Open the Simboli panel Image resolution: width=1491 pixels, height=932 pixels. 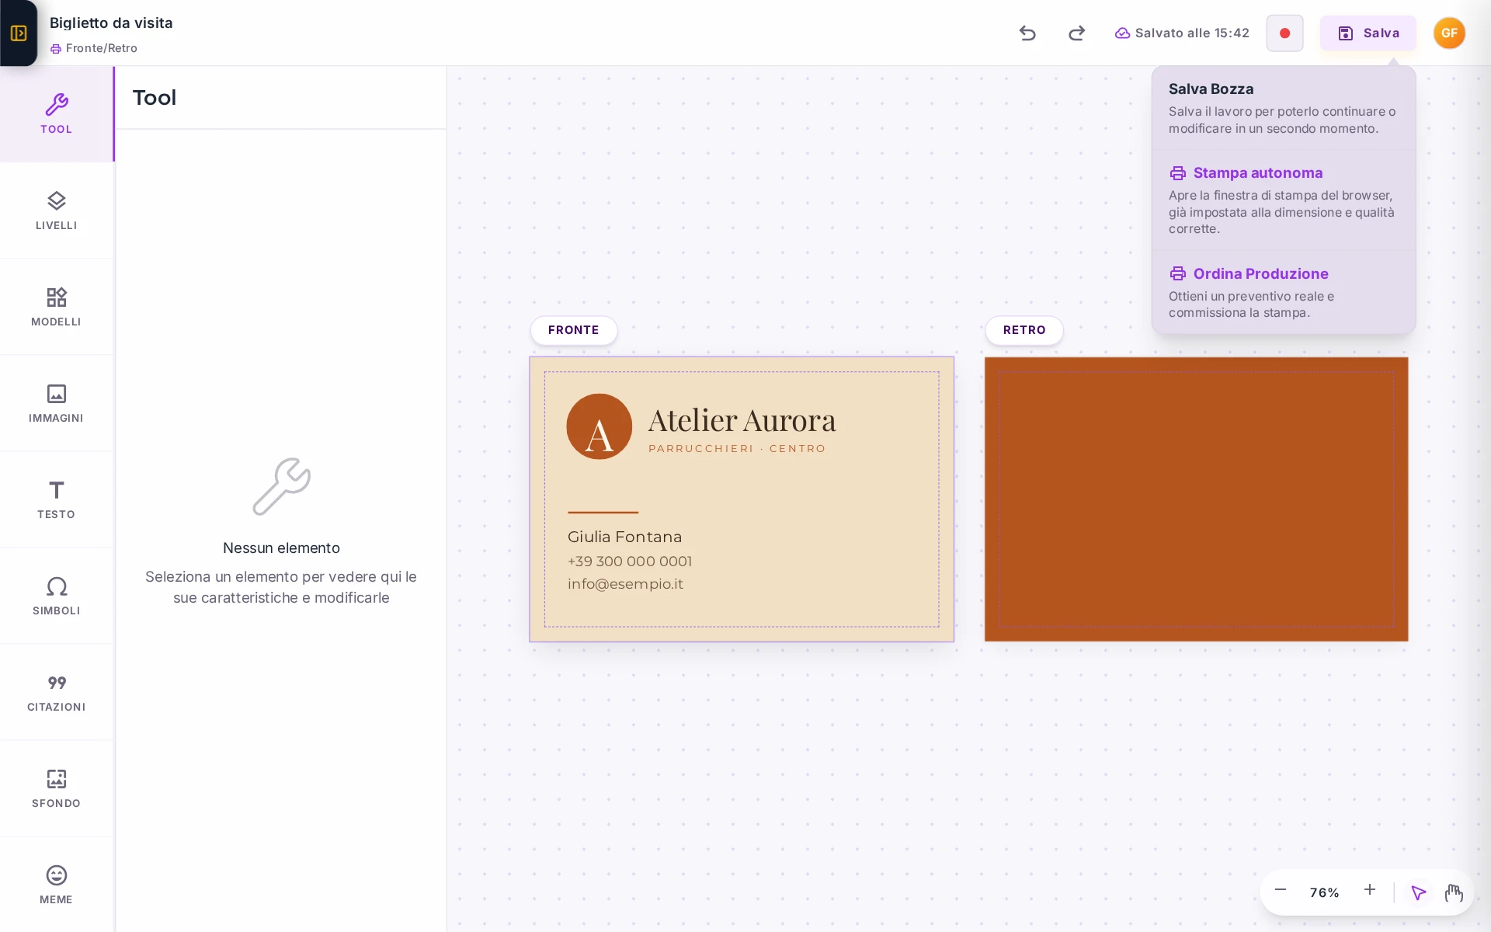(57, 596)
